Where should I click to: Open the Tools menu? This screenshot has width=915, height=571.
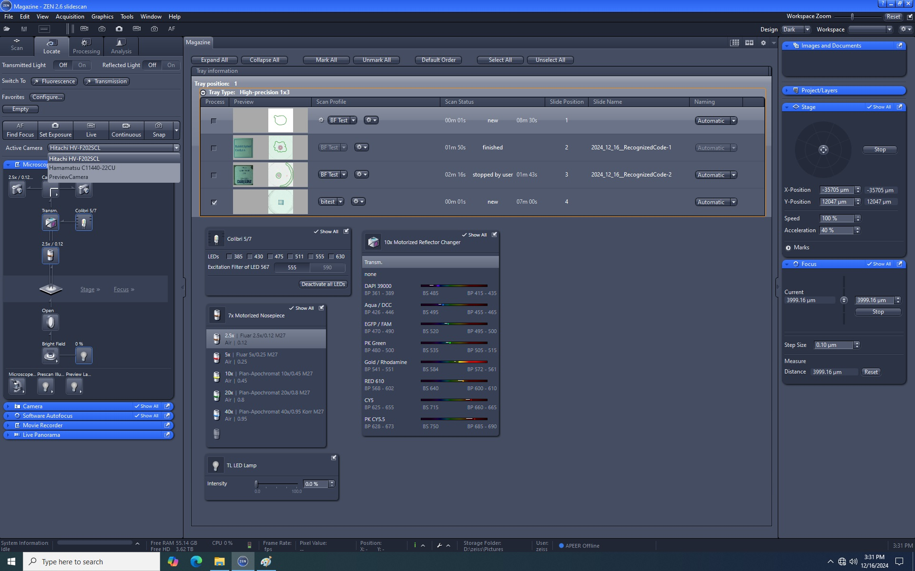tap(127, 17)
